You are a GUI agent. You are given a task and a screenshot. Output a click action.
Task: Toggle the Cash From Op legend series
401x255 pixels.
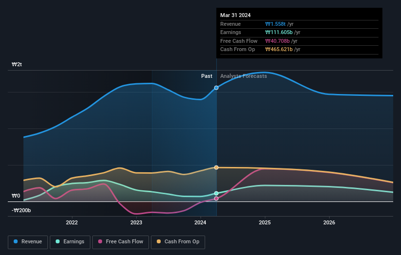pyautogui.click(x=178, y=242)
